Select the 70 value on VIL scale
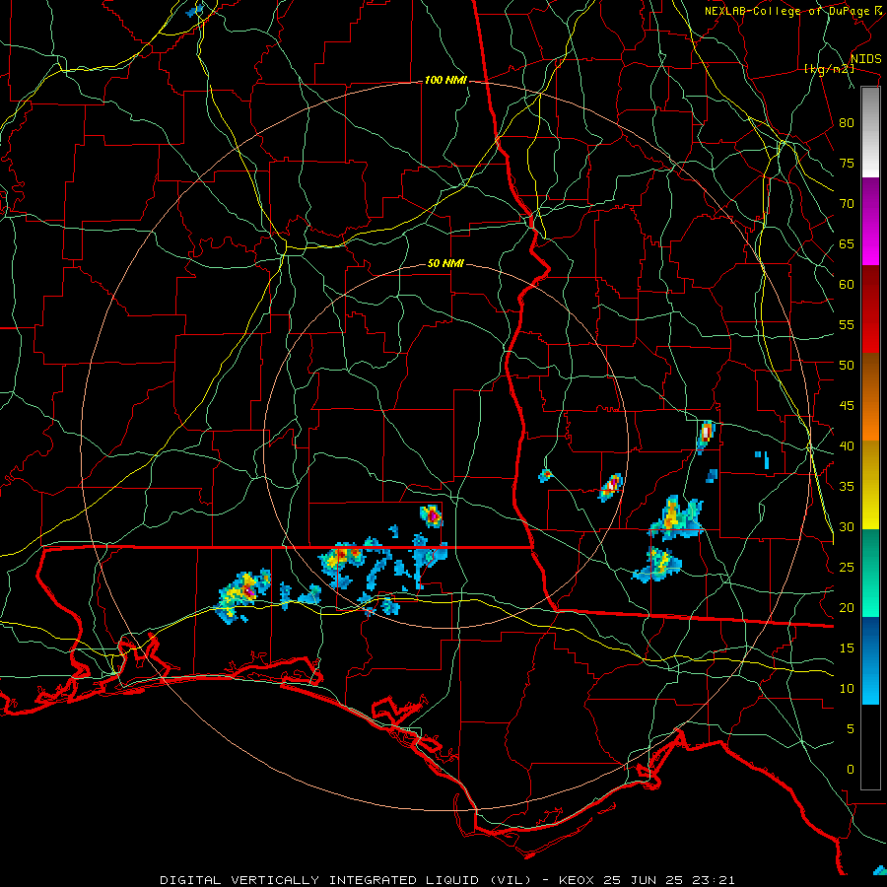Viewport: 887px width, 887px height. 847,204
